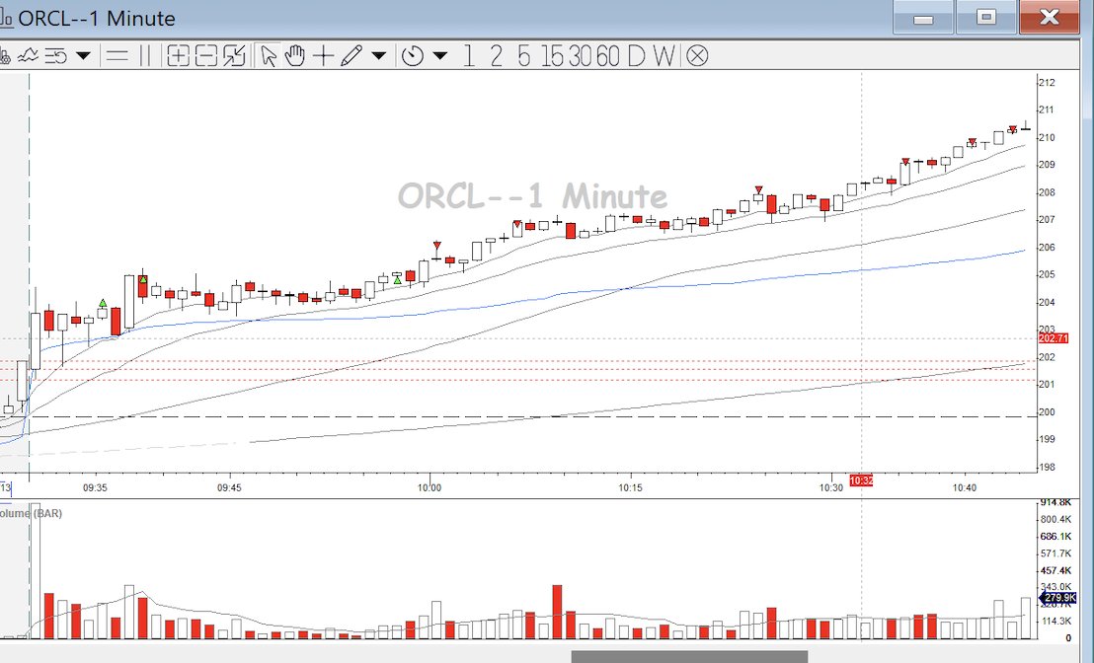Click the 10:40 time axis label
Screen dimensions: 1094x663
pyautogui.click(x=965, y=488)
